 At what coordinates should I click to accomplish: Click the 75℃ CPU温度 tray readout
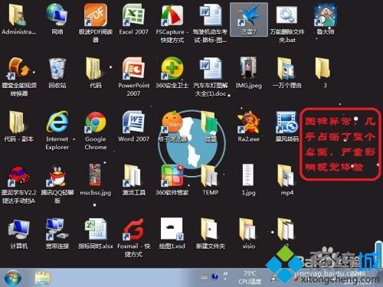(250, 278)
